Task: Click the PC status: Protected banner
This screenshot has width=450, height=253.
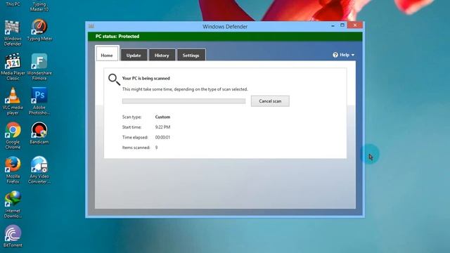Action: click(225, 37)
